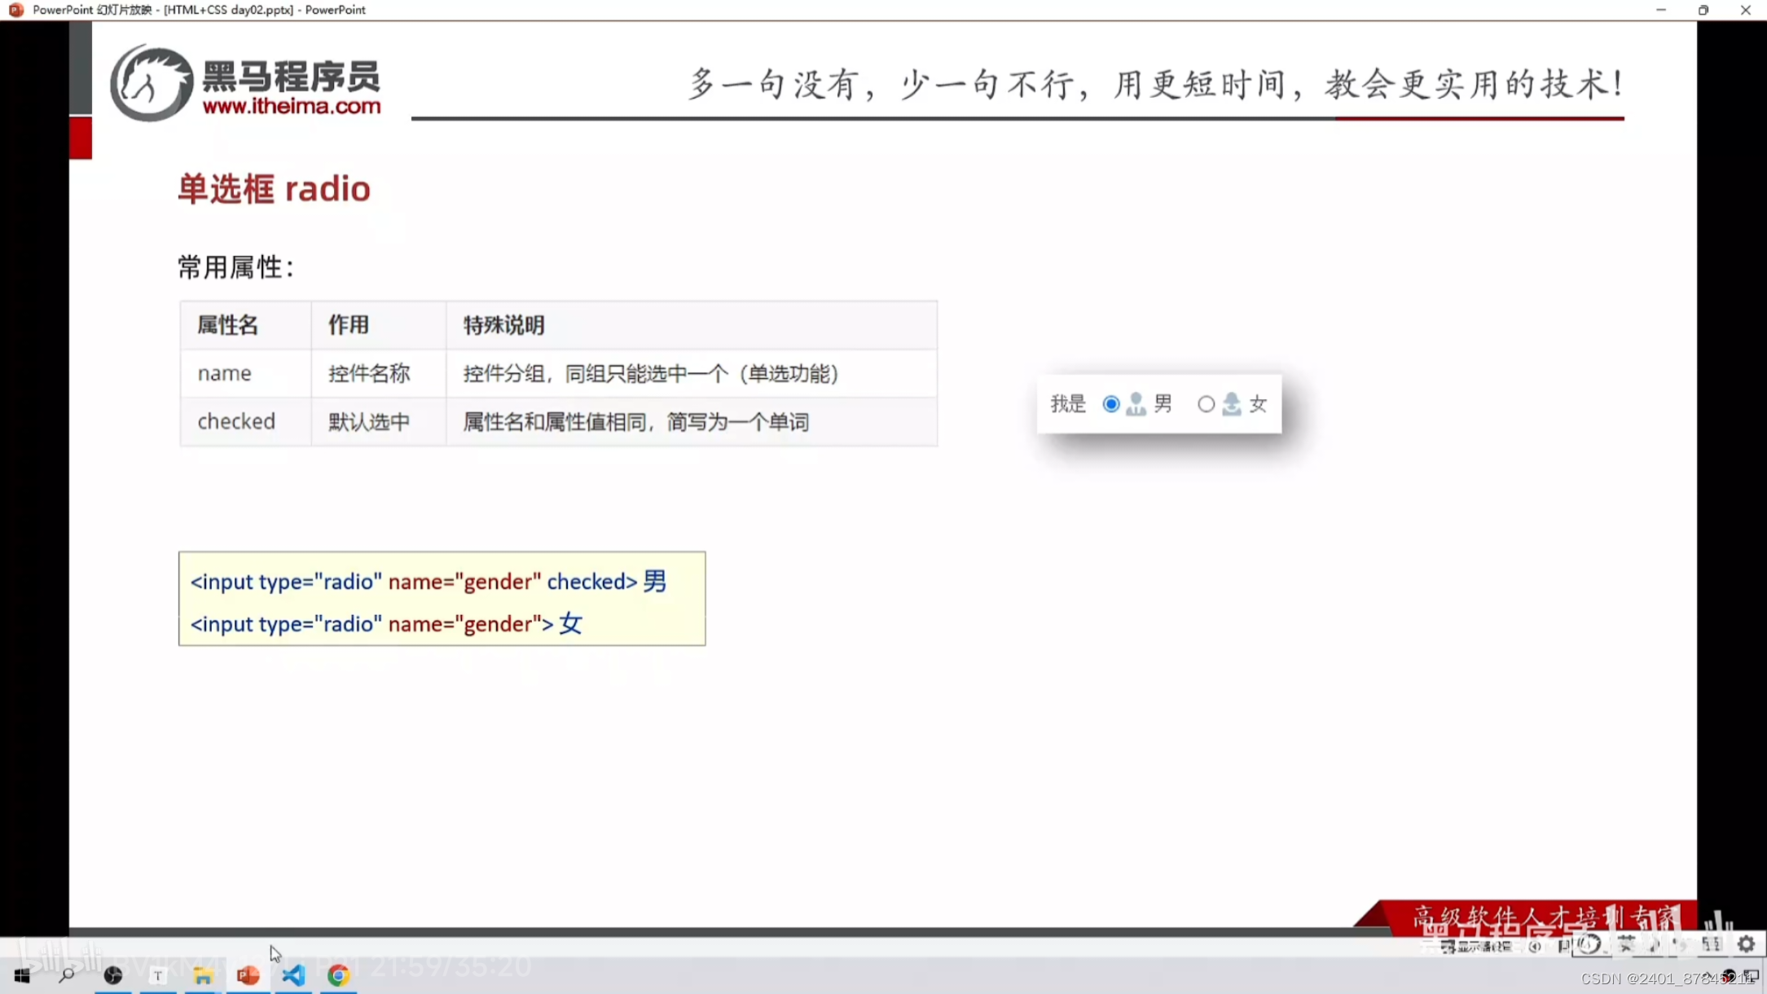This screenshot has height=994, width=1767.
Task: Launch OBS Studio from the taskbar
Action: [113, 975]
